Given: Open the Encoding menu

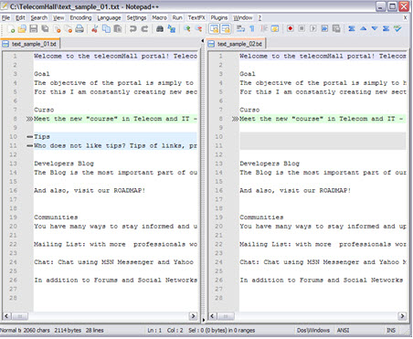Looking at the screenshot, I should [x=80, y=18].
